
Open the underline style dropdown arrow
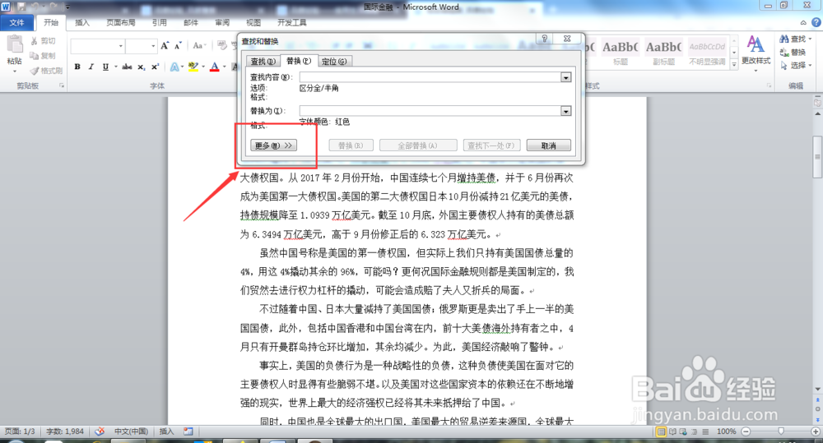(115, 67)
